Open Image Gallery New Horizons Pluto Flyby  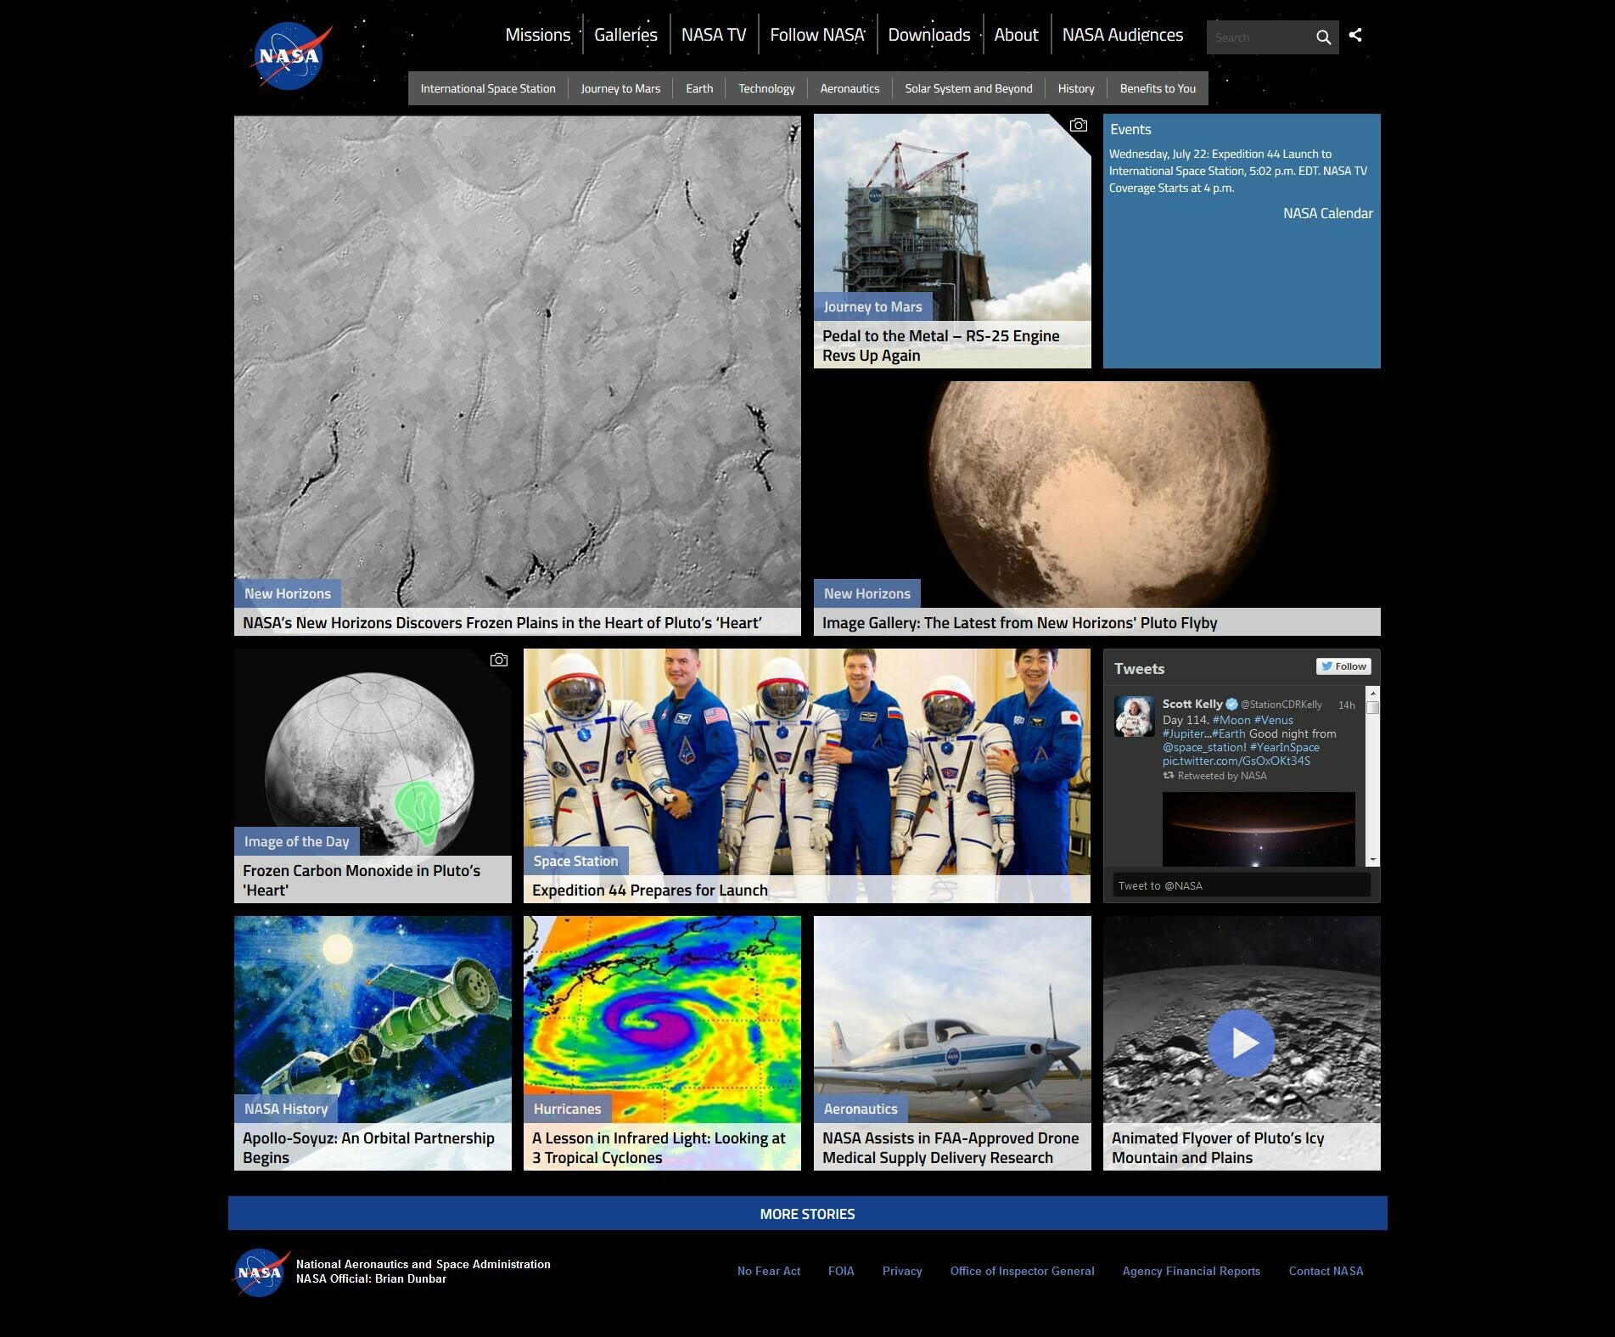[1019, 622]
